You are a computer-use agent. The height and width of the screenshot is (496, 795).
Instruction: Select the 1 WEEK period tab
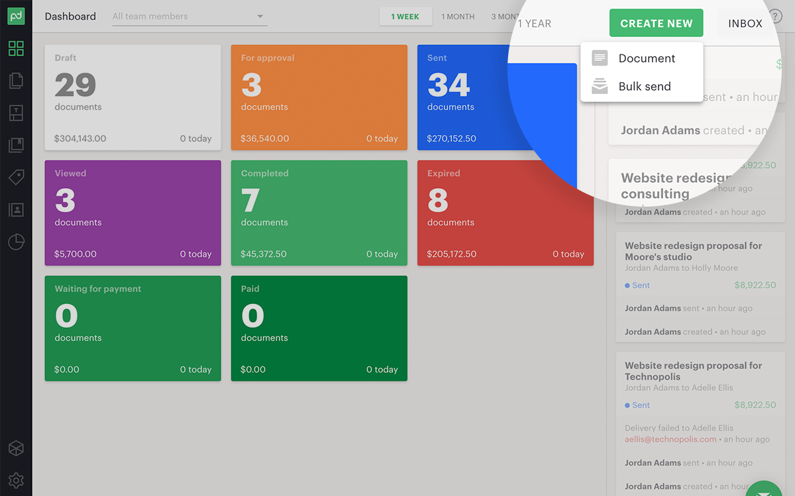(x=405, y=17)
